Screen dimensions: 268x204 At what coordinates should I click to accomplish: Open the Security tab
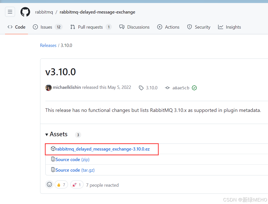pyautogui.click(x=199, y=27)
